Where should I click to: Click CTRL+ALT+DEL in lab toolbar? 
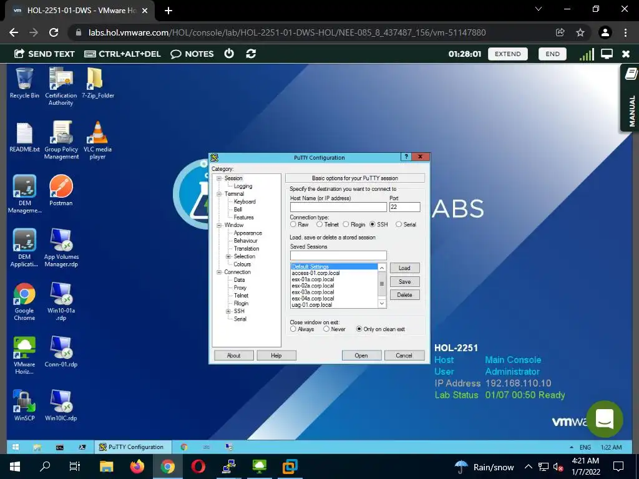pos(122,54)
